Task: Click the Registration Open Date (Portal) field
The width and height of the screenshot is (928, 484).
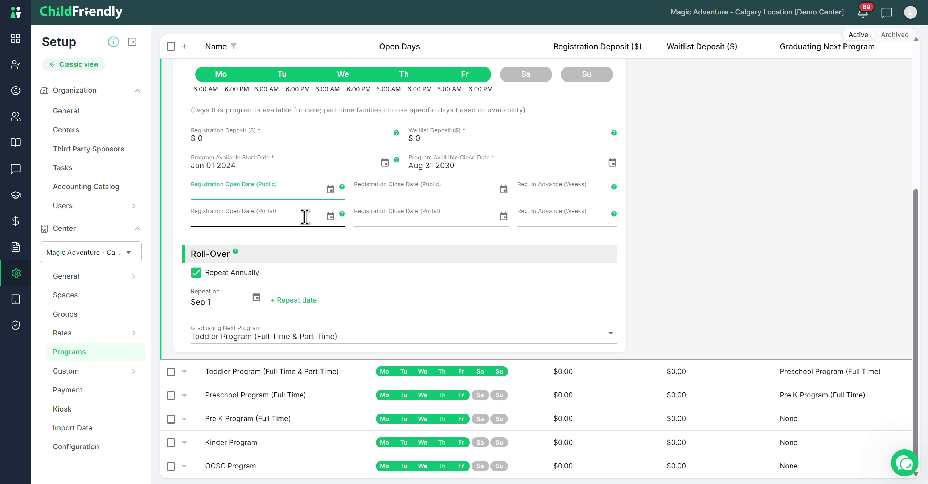Action: coord(257,217)
